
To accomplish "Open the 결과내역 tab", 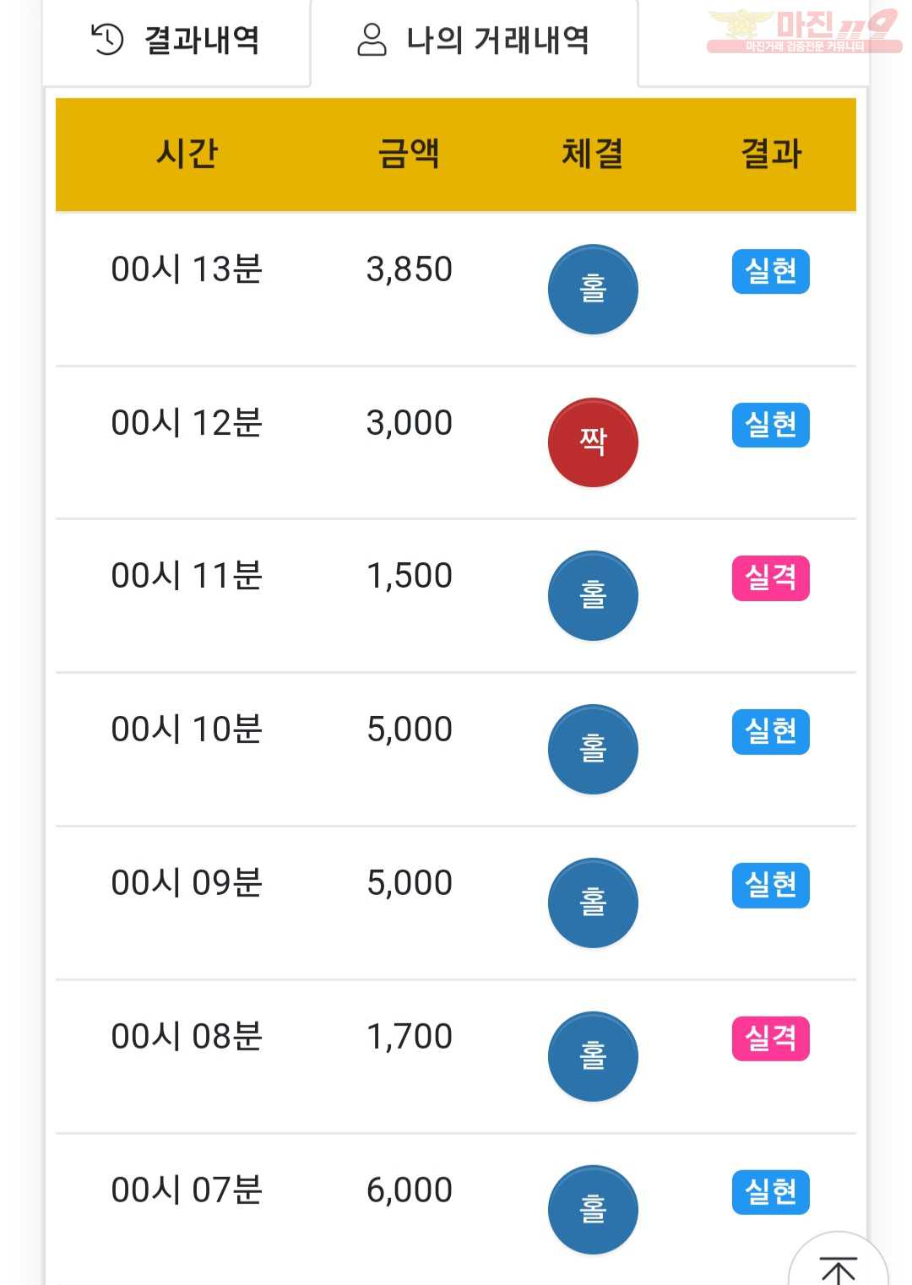I will pos(176,41).
